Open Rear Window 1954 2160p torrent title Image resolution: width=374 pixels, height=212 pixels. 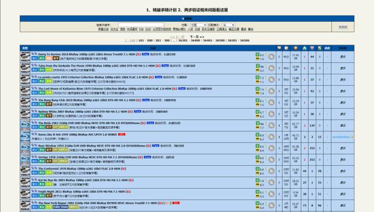pyautogui.click(x=92, y=145)
